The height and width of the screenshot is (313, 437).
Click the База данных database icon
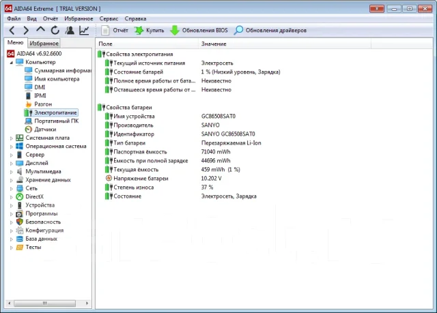click(20, 239)
